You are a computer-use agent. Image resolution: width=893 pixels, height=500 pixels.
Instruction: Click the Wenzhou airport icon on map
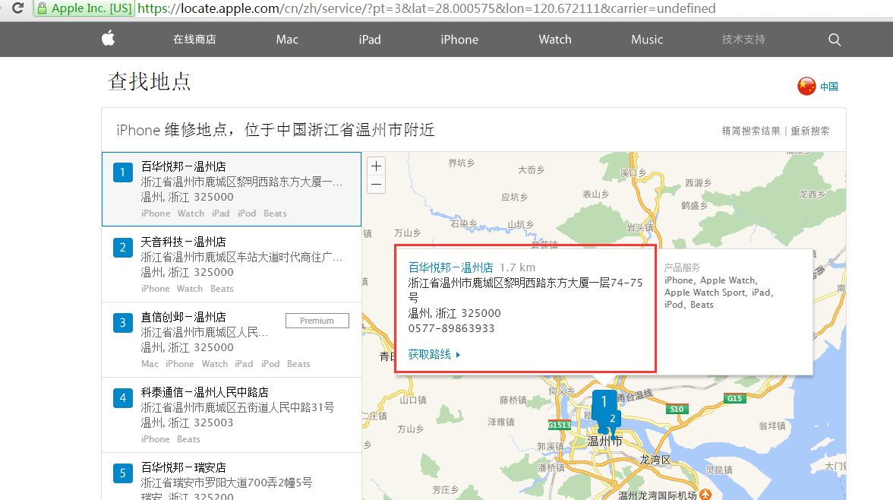[705, 494]
